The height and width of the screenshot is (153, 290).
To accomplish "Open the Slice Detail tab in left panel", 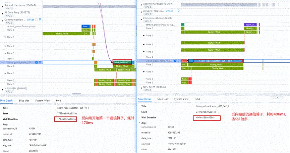I will (x=6, y=100).
